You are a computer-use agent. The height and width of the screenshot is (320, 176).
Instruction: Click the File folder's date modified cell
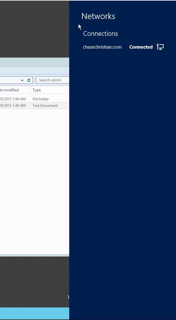(x=13, y=99)
